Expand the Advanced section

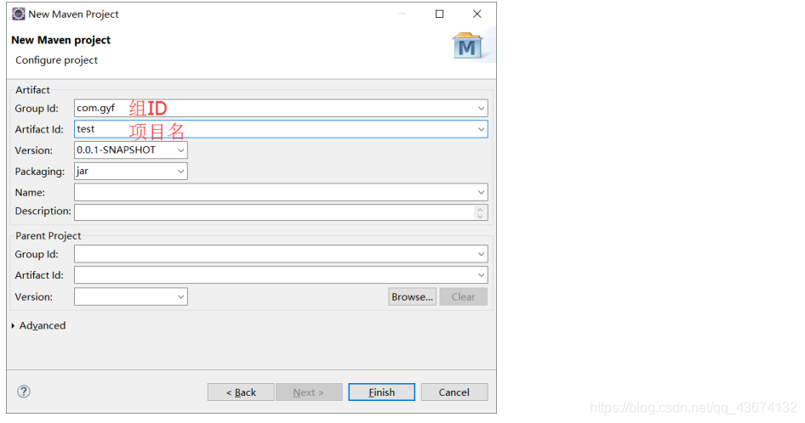tap(38, 325)
